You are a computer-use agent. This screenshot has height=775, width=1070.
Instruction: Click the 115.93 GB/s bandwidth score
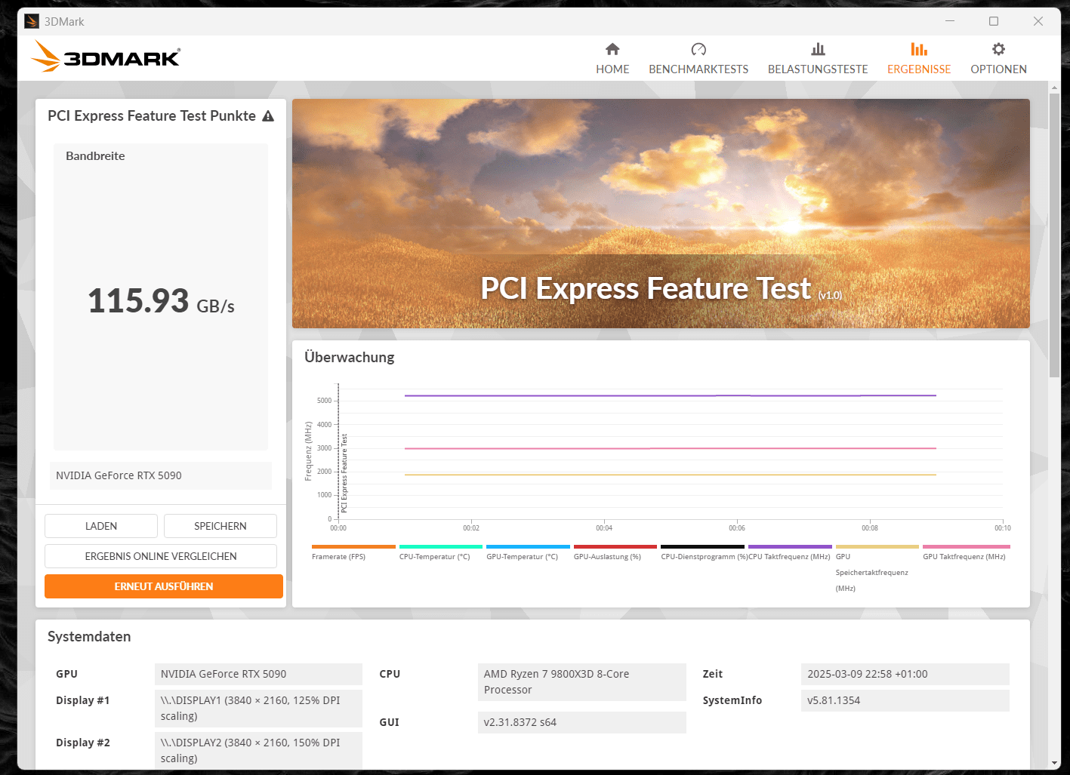161,301
